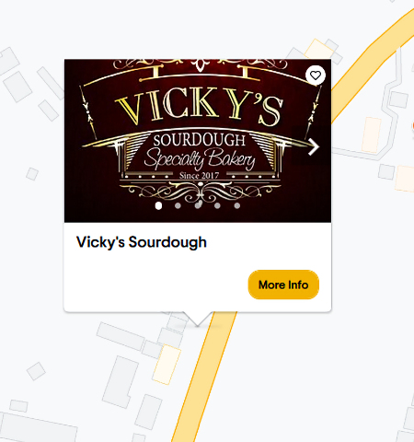Go to the fourth carousel dot
The height and width of the screenshot is (442, 414).
tap(217, 205)
